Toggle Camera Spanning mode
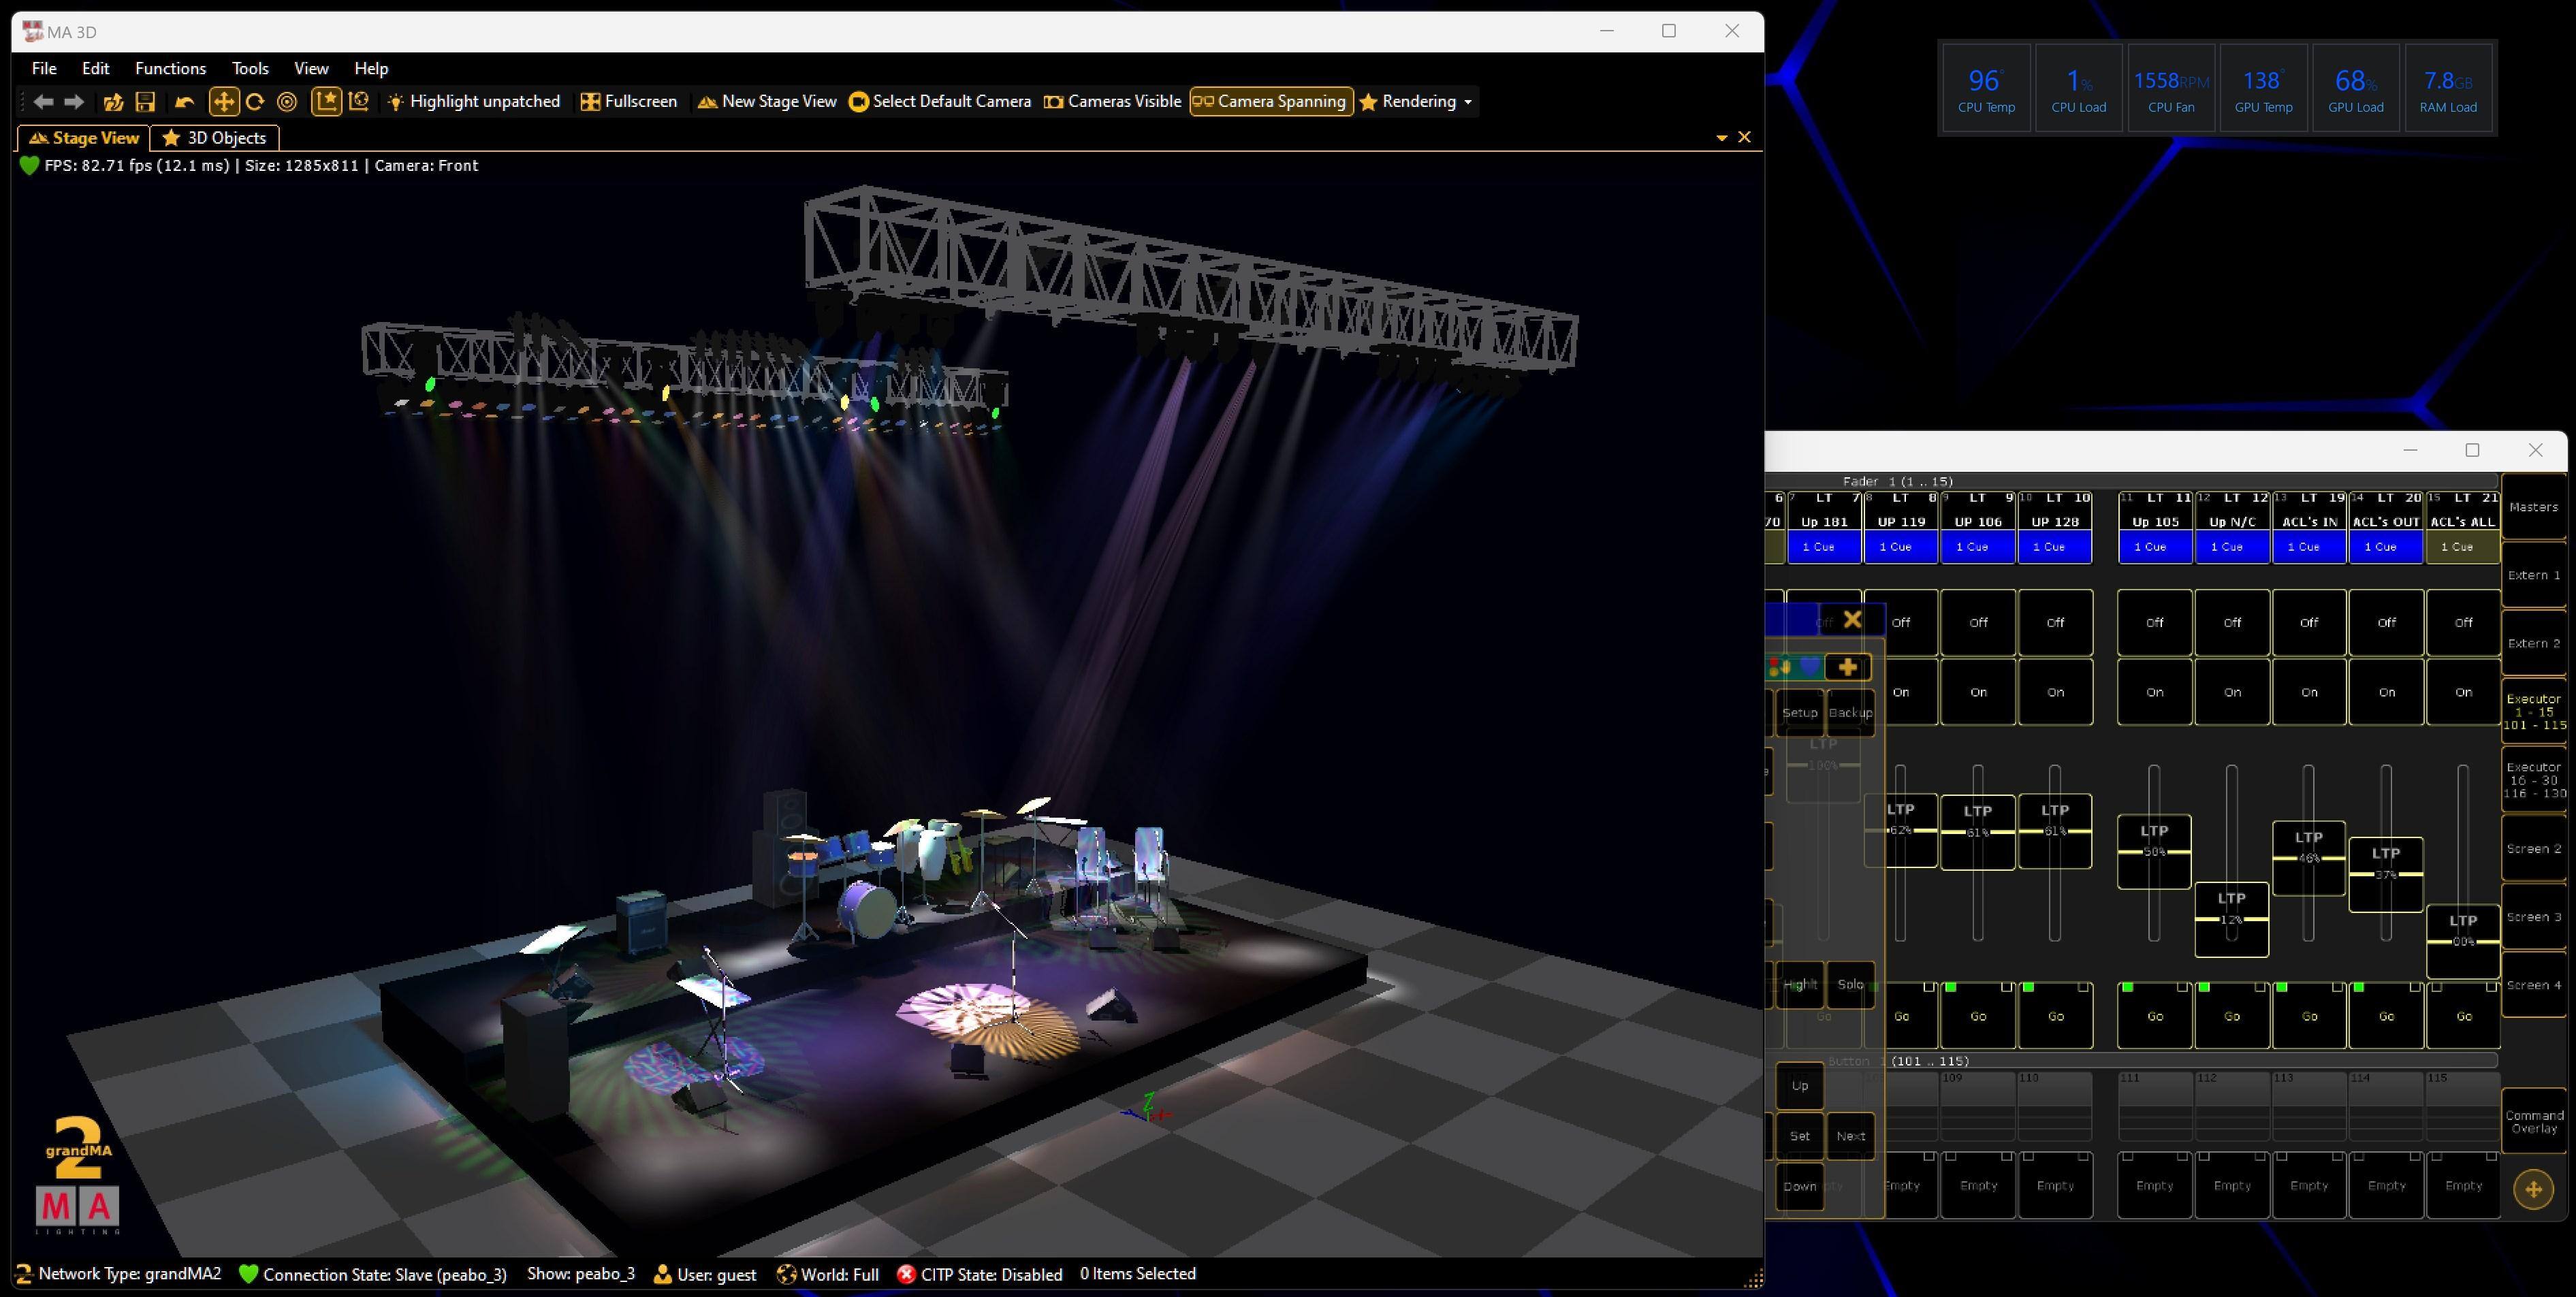2576x1297 pixels. (x=1270, y=101)
